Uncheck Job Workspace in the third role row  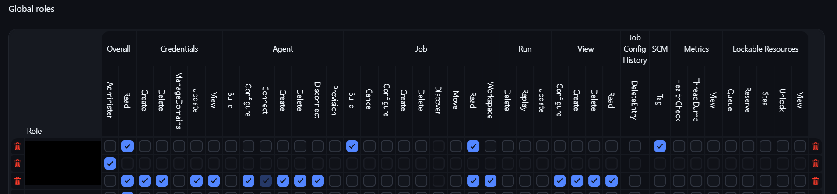(x=490, y=180)
